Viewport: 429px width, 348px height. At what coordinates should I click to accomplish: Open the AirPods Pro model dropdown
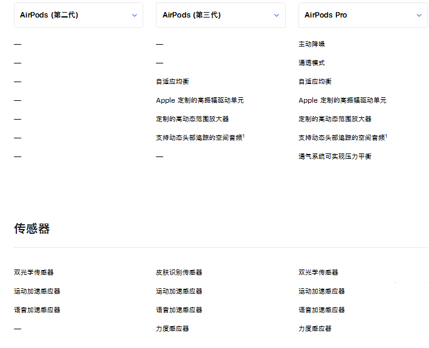[363, 15]
